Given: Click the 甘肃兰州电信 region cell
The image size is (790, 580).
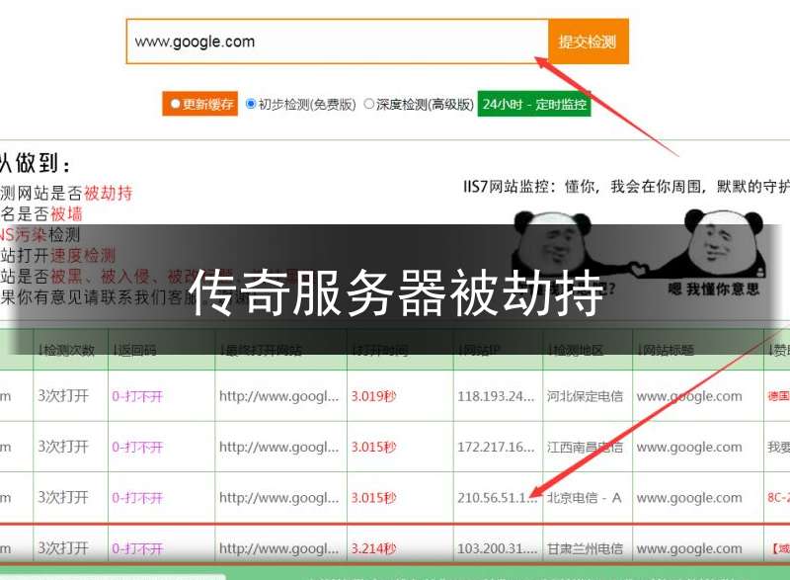Looking at the screenshot, I should [x=585, y=548].
